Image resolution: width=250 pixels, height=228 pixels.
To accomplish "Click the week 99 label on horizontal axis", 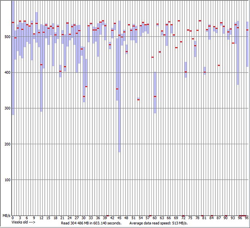I will (247, 218).
